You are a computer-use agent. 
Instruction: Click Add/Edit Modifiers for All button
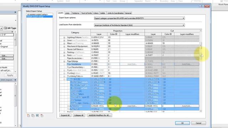click(x=100, y=115)
